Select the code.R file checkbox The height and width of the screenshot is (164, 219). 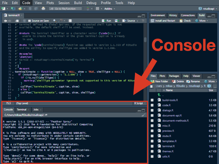click(152, 105)
